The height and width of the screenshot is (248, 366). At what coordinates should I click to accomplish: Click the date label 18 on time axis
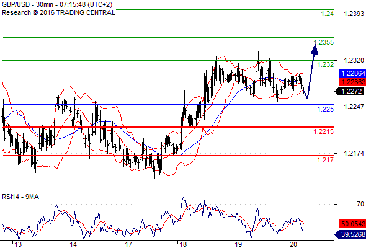point(183,244)
